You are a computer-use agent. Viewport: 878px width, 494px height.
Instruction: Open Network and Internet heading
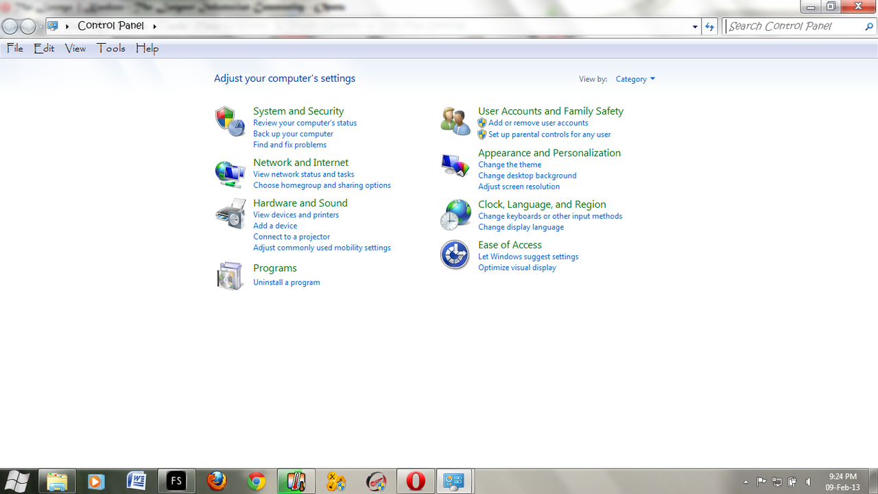pyautogui.click(x=300, y=163)
